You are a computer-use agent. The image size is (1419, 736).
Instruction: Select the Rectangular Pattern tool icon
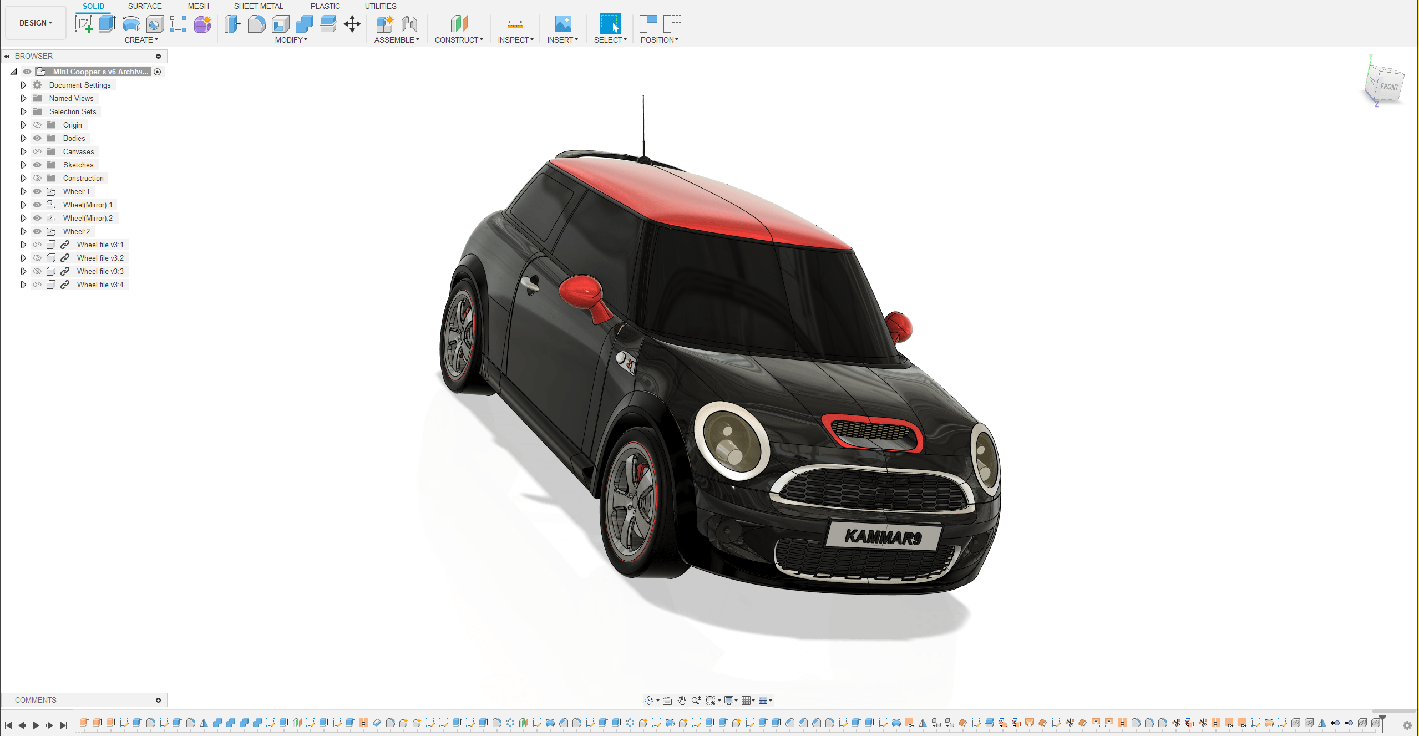point(178,24)
